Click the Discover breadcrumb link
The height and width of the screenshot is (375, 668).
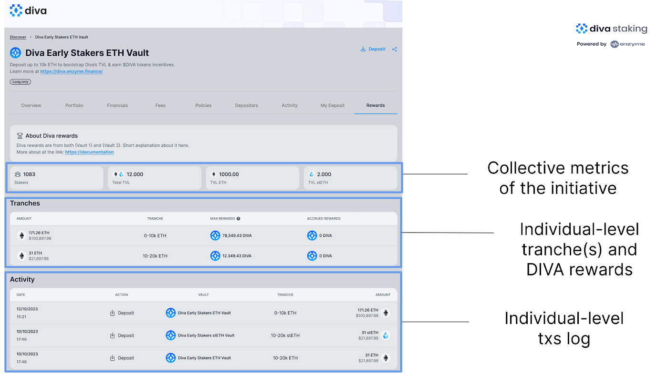pos(18,37)
